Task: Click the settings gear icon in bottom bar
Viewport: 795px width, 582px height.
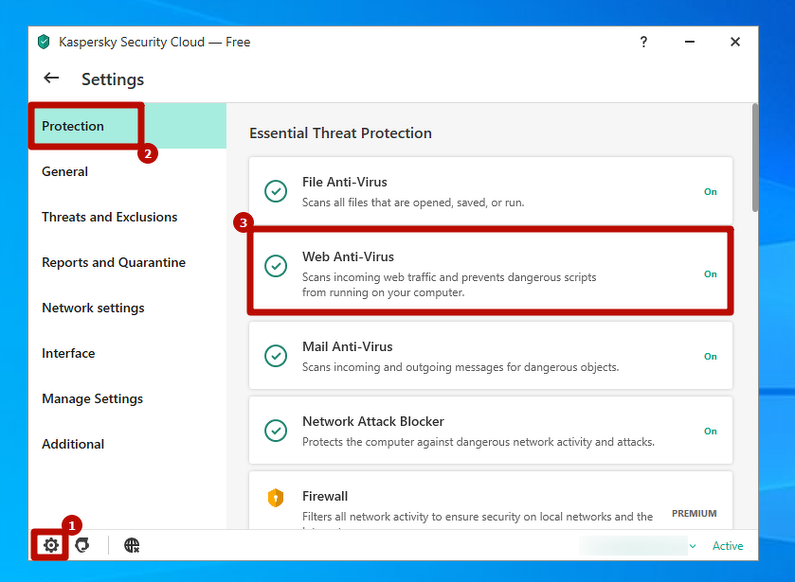Action: (x=50, y=545)
